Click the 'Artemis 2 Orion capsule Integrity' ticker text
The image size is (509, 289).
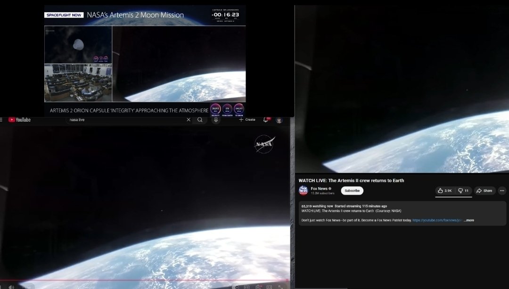(x=129, y=110)
